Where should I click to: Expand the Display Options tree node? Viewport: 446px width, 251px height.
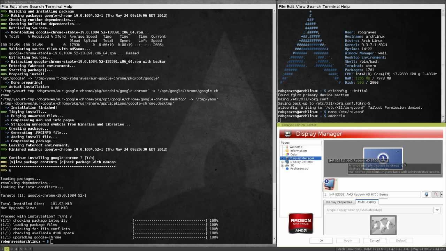point(282,162)
